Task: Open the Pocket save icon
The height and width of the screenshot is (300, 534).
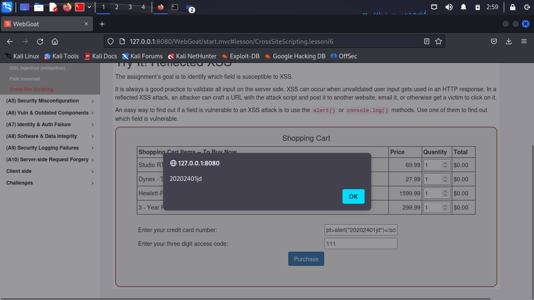Action: [494, 41]
